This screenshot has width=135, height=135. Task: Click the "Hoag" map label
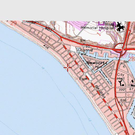[109, 24]
